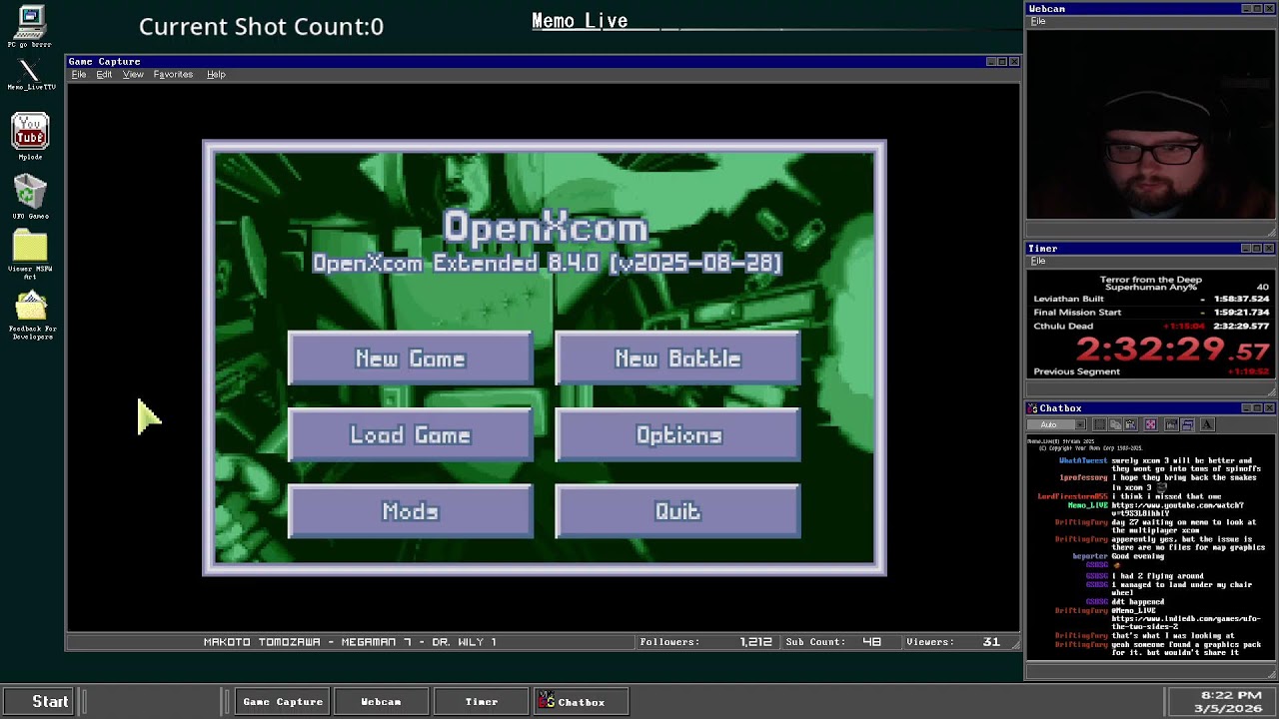Open the Auto dropdown in Chatbox toolbar

pos(1058,424)
